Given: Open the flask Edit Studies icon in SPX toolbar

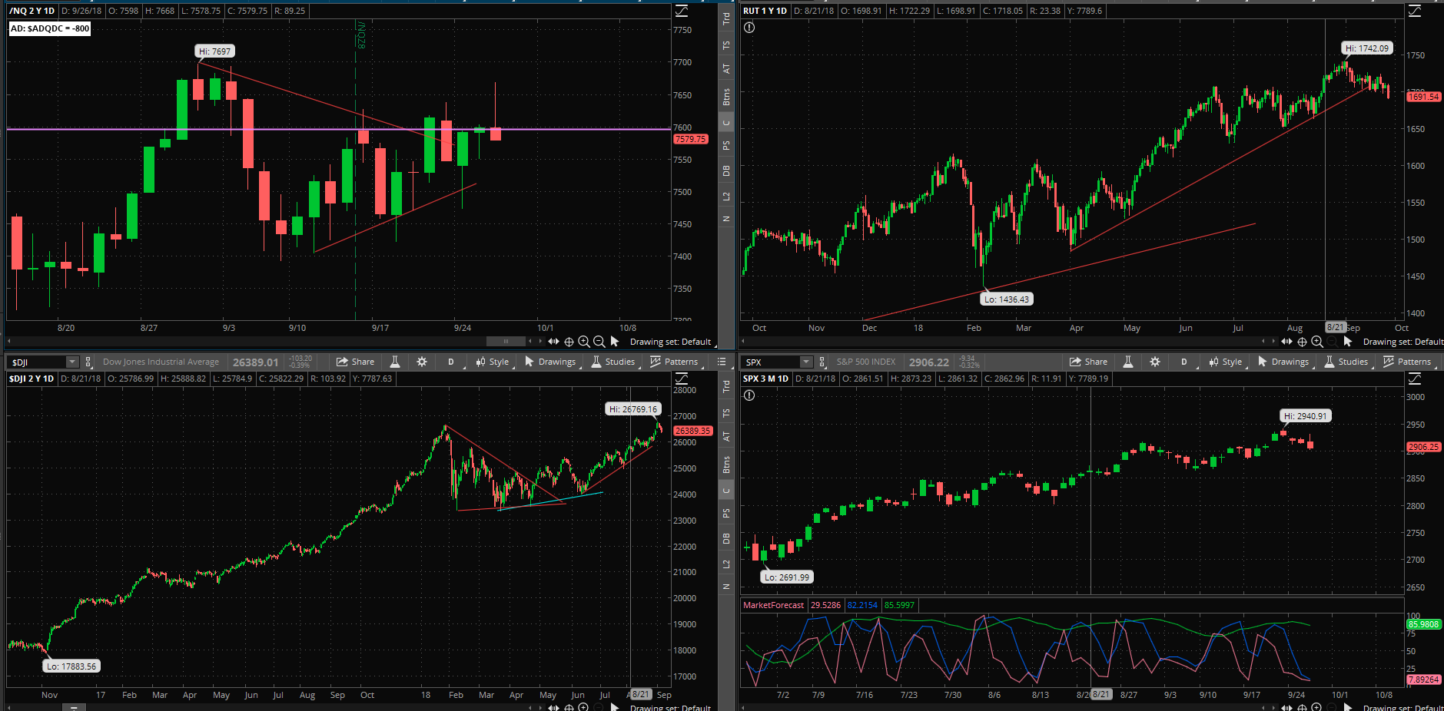Looking at the screenshot, I should 1127,362.
